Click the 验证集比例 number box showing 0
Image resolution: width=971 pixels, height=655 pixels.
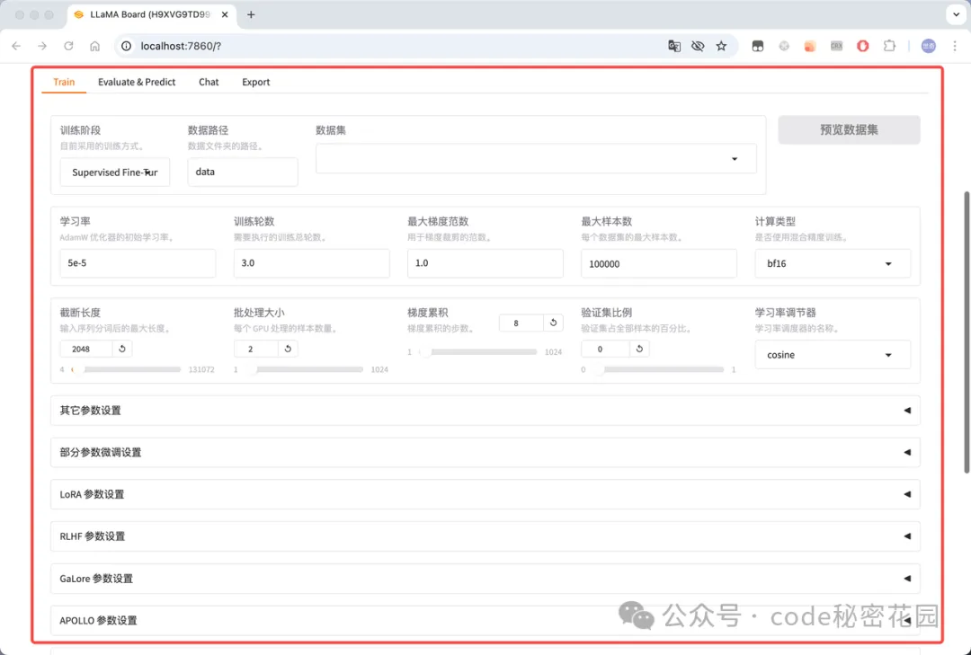tap(606, 349)
